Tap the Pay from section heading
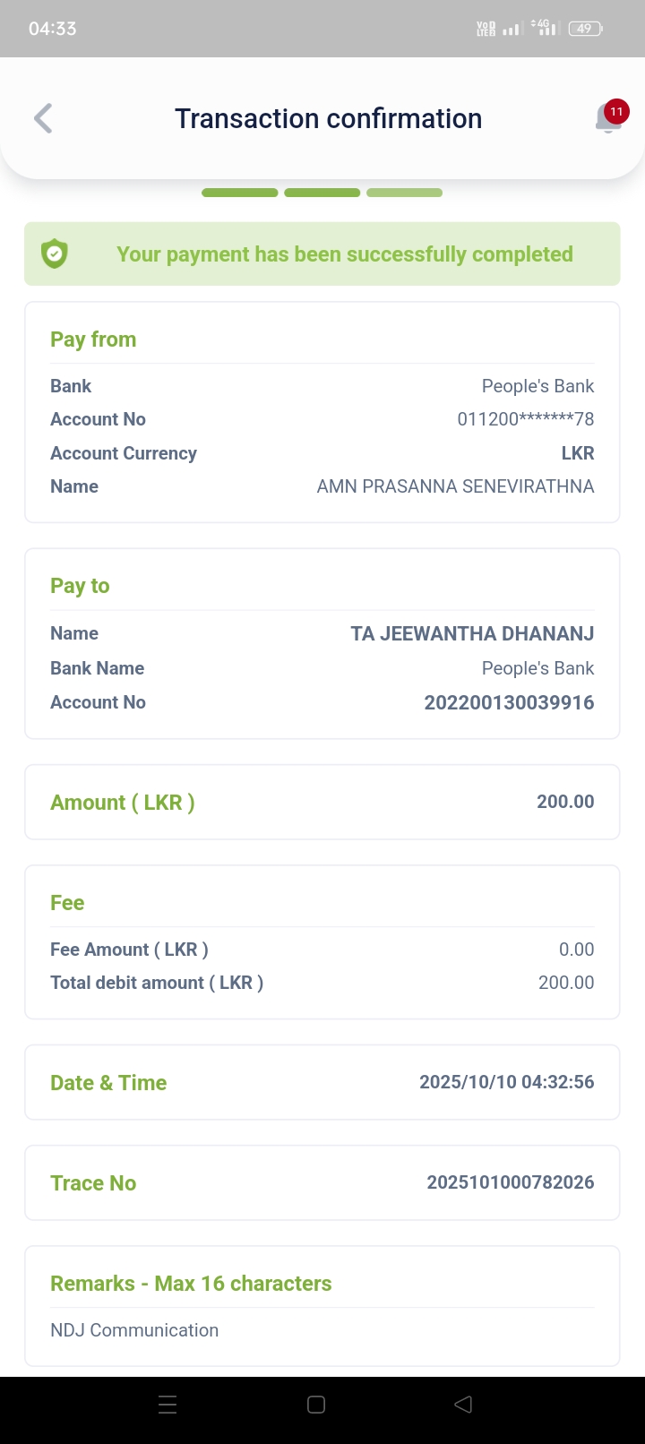Image resolution: width=645 pixels, height=1444 pixels. point(93,340)
